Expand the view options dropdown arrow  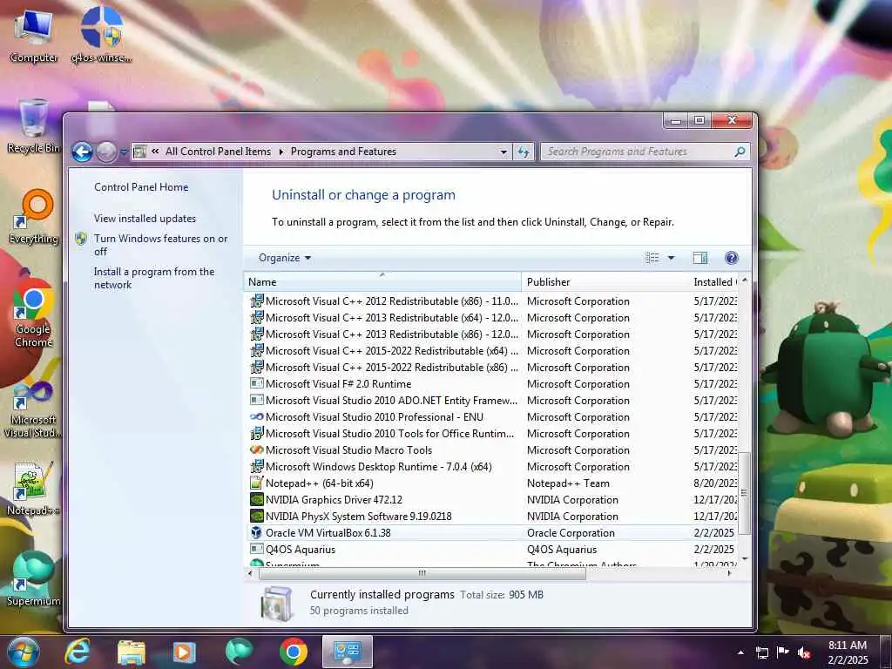pyautogui.click(x=672, y=258)
